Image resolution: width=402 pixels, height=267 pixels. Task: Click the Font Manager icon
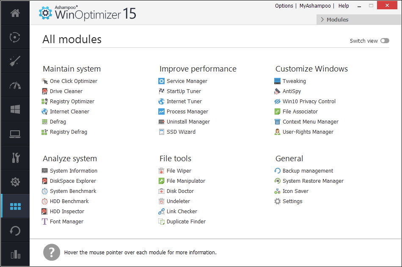(x=45, y=222)
